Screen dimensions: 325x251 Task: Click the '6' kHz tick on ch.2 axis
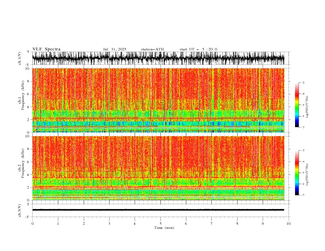29,162
